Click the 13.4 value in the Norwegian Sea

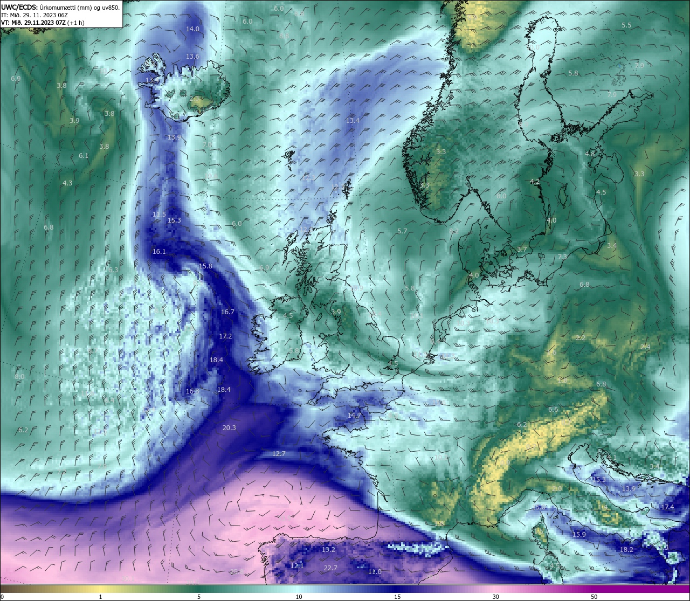pos(353,121)
